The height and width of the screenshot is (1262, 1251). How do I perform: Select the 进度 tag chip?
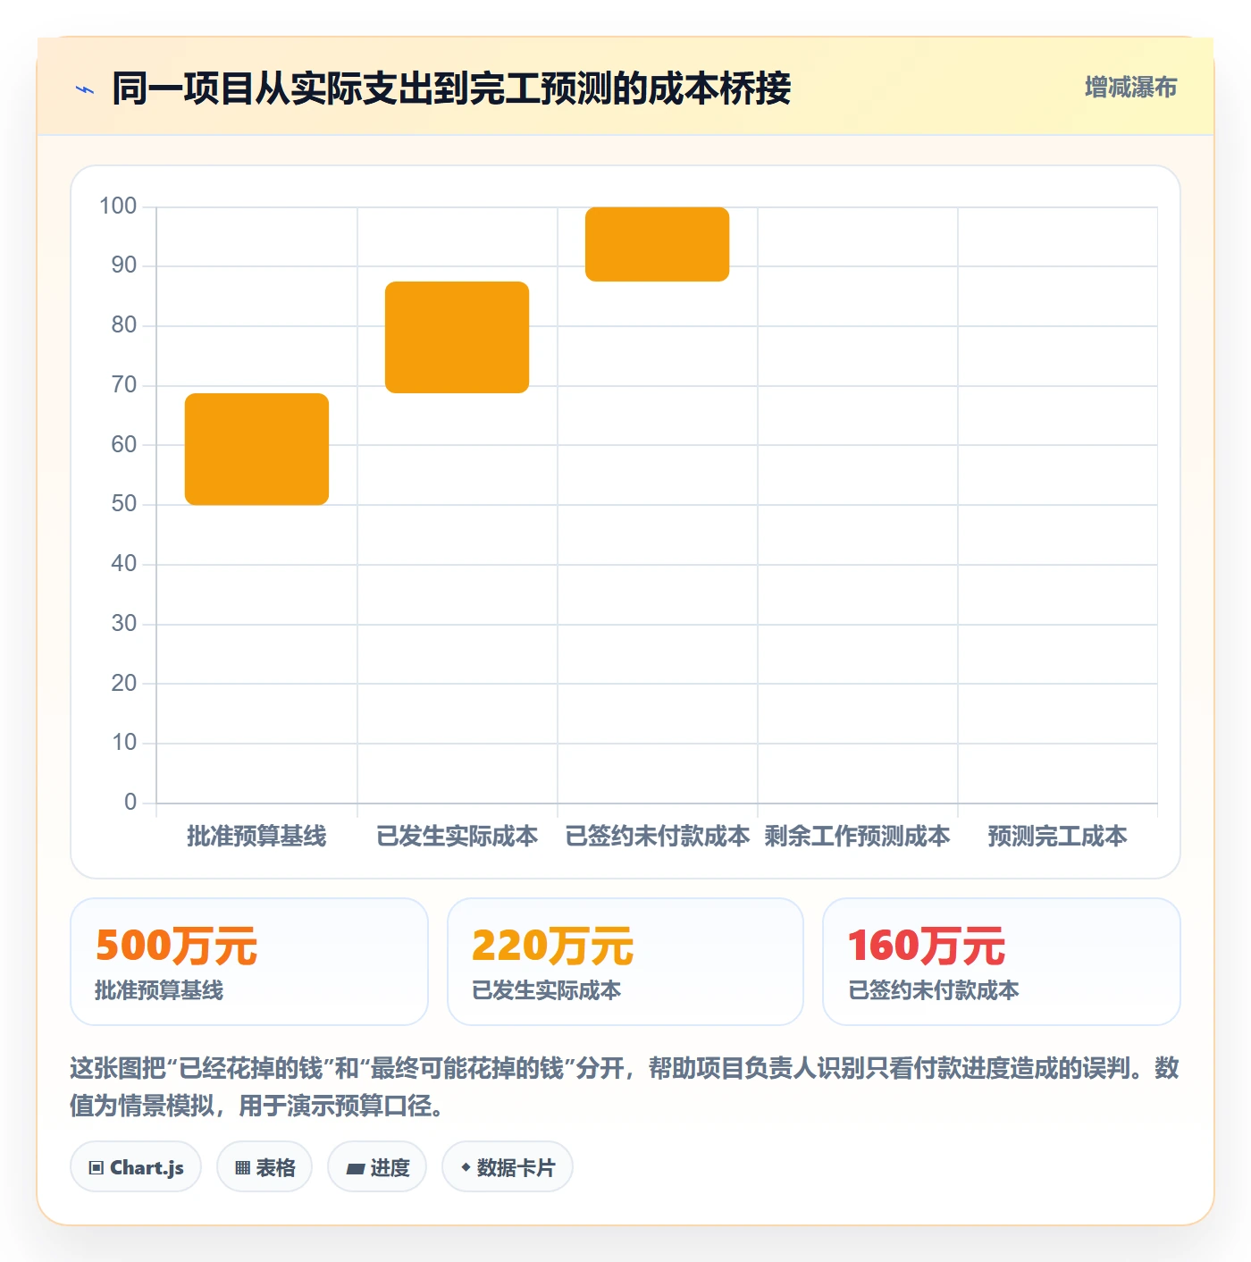point(377,1167)
